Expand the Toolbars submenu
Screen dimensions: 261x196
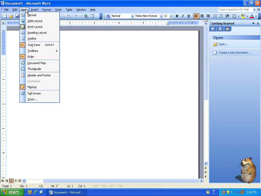40,51
